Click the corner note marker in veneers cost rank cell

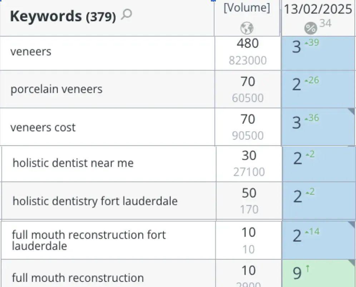352,112
